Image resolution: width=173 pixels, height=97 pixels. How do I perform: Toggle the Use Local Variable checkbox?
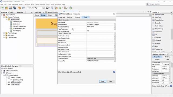coord(88,31)
